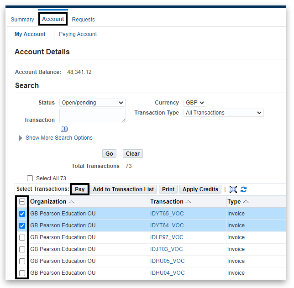Click inside the Transaction text field
Viewport: 294px width, 288px height.
click(92, 116)
